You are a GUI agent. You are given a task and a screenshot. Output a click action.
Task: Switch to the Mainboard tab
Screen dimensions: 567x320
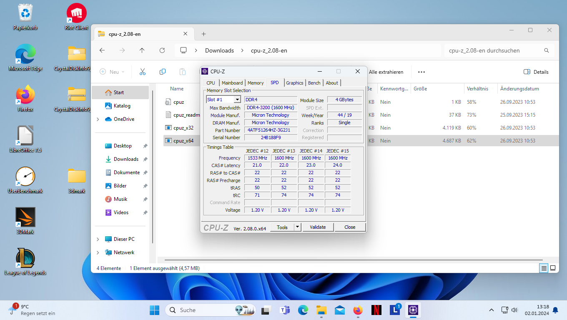tap(232, 83)
